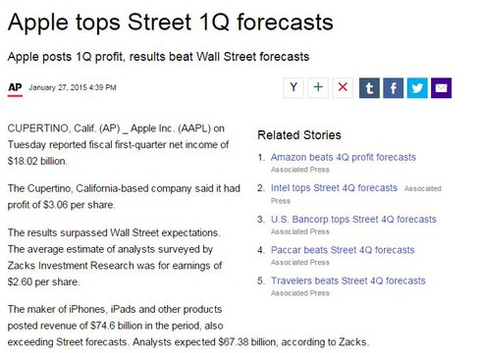Screen dimensions: 481x353
Task: Click the Related Stories heading
Action: (299, 135)
